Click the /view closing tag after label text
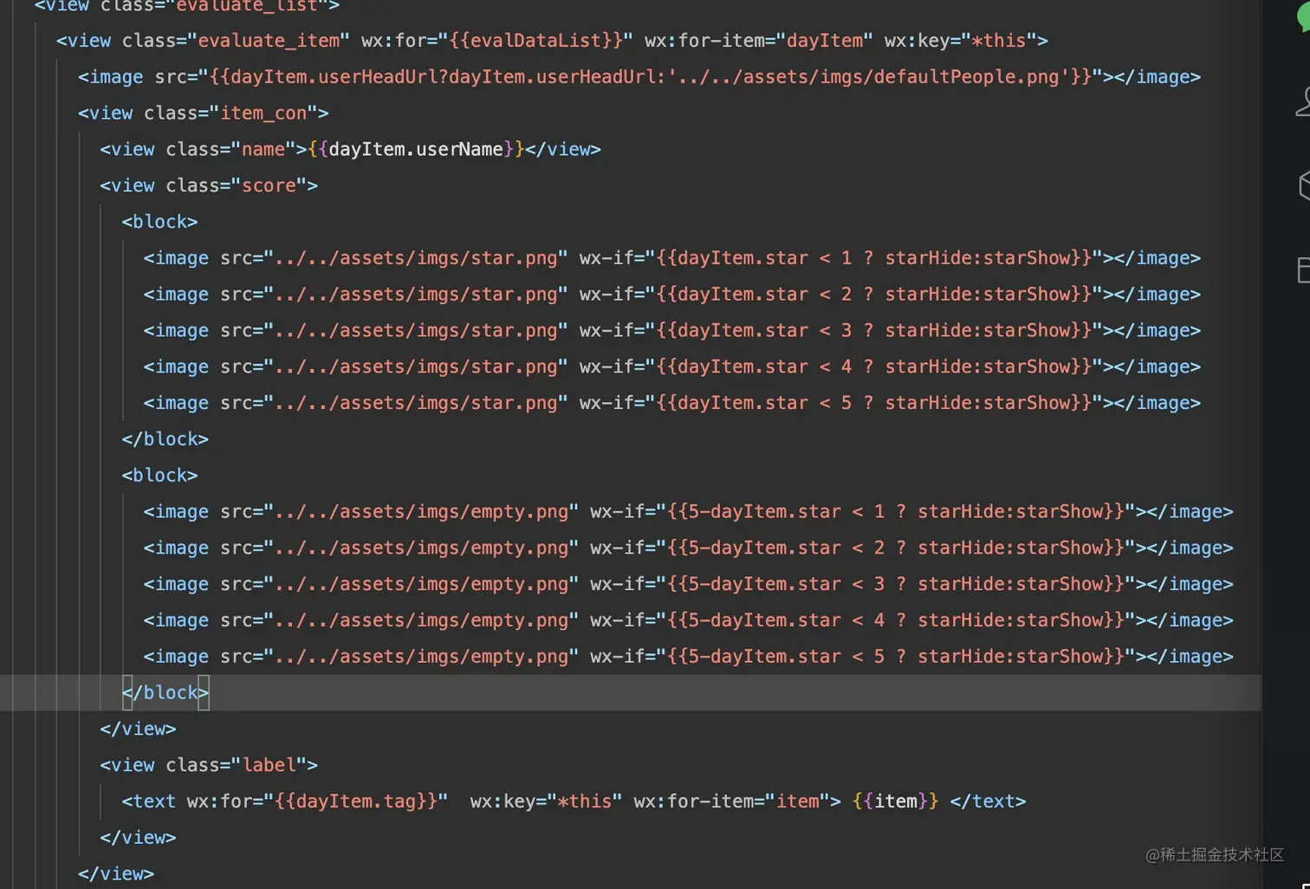Viewport: 1310px width, 889px height. click(138, 839)
